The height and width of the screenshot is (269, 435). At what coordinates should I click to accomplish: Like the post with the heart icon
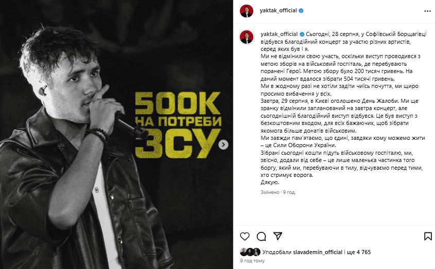pos(245,236)
